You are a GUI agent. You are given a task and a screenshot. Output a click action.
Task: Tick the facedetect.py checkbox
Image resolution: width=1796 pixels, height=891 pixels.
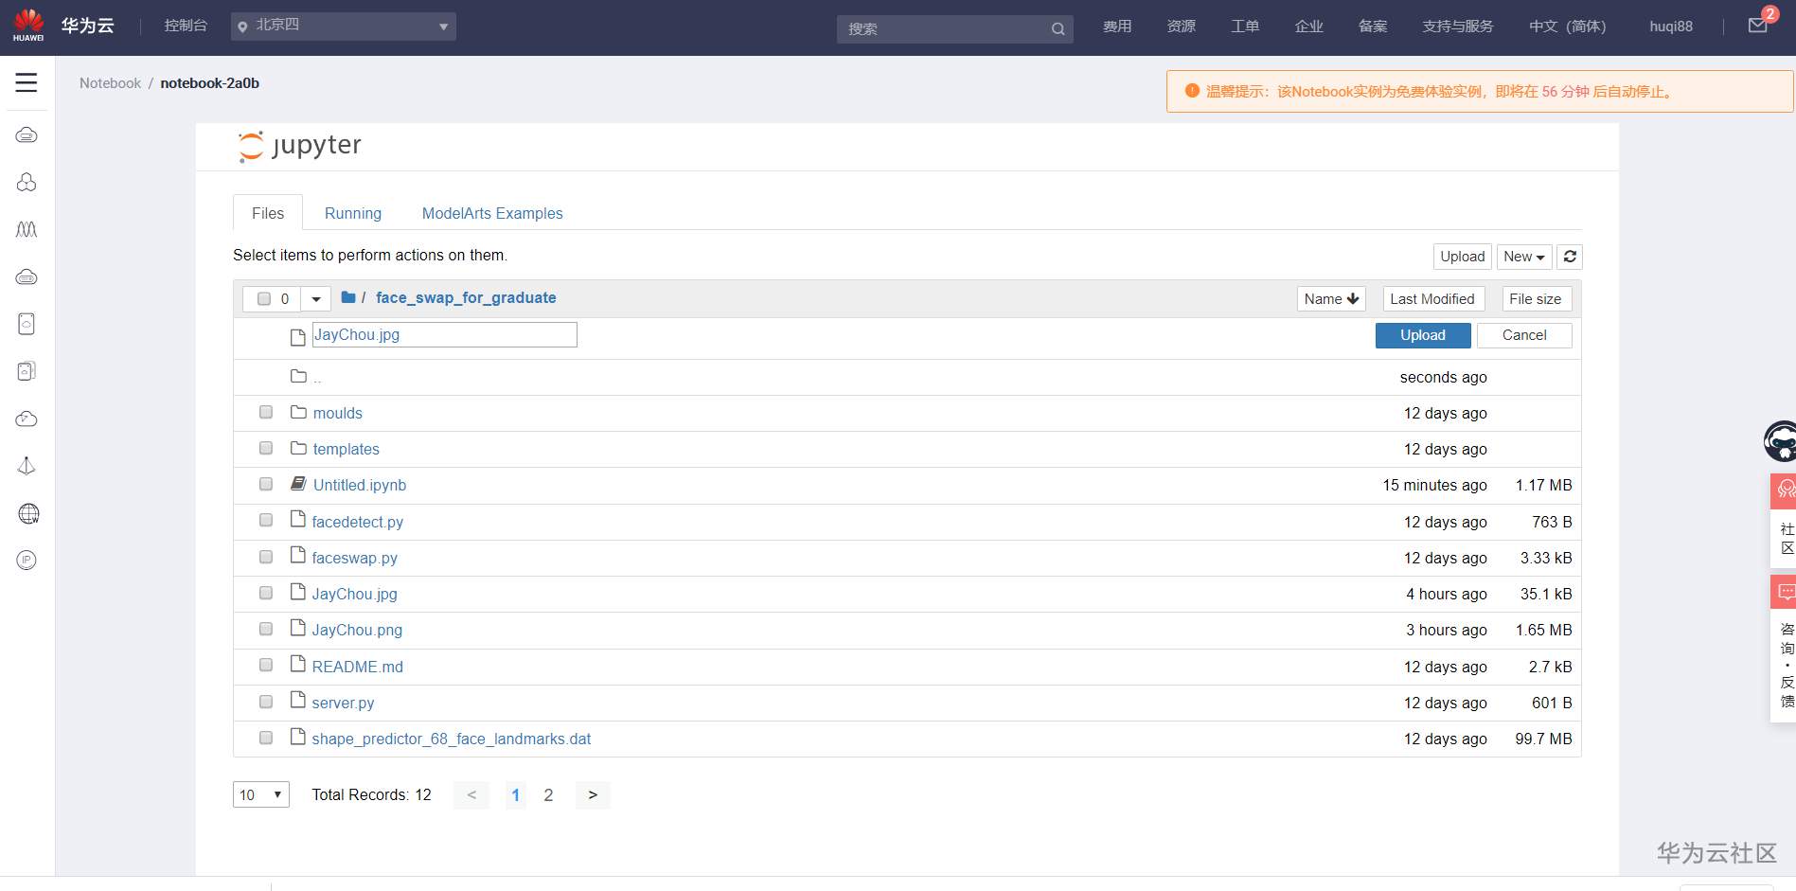point(266,520)
